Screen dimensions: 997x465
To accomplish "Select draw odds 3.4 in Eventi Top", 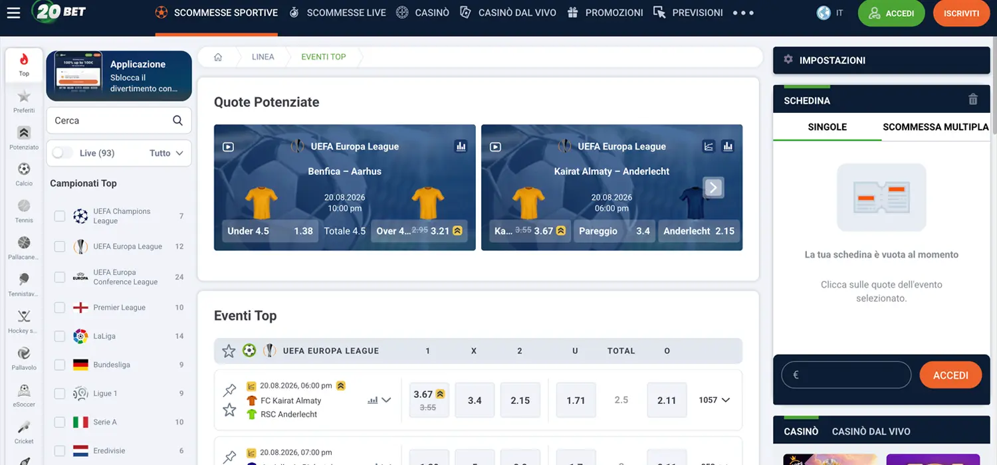I will pyautogui.click(x=475, y=400).
